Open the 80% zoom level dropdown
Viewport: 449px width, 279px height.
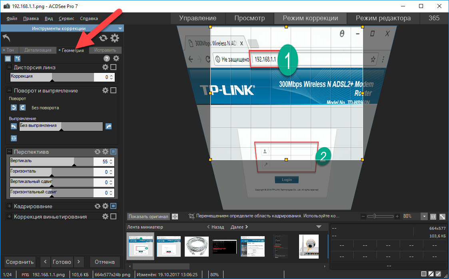tap(424, 217)
